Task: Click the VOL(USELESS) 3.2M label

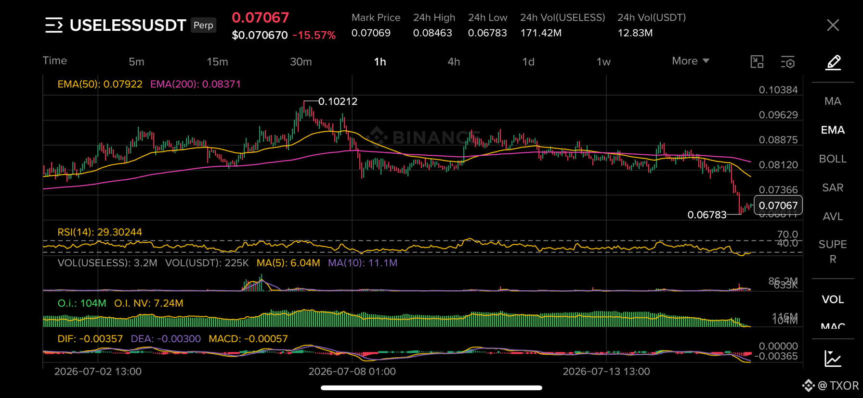Action: (107, 263)
